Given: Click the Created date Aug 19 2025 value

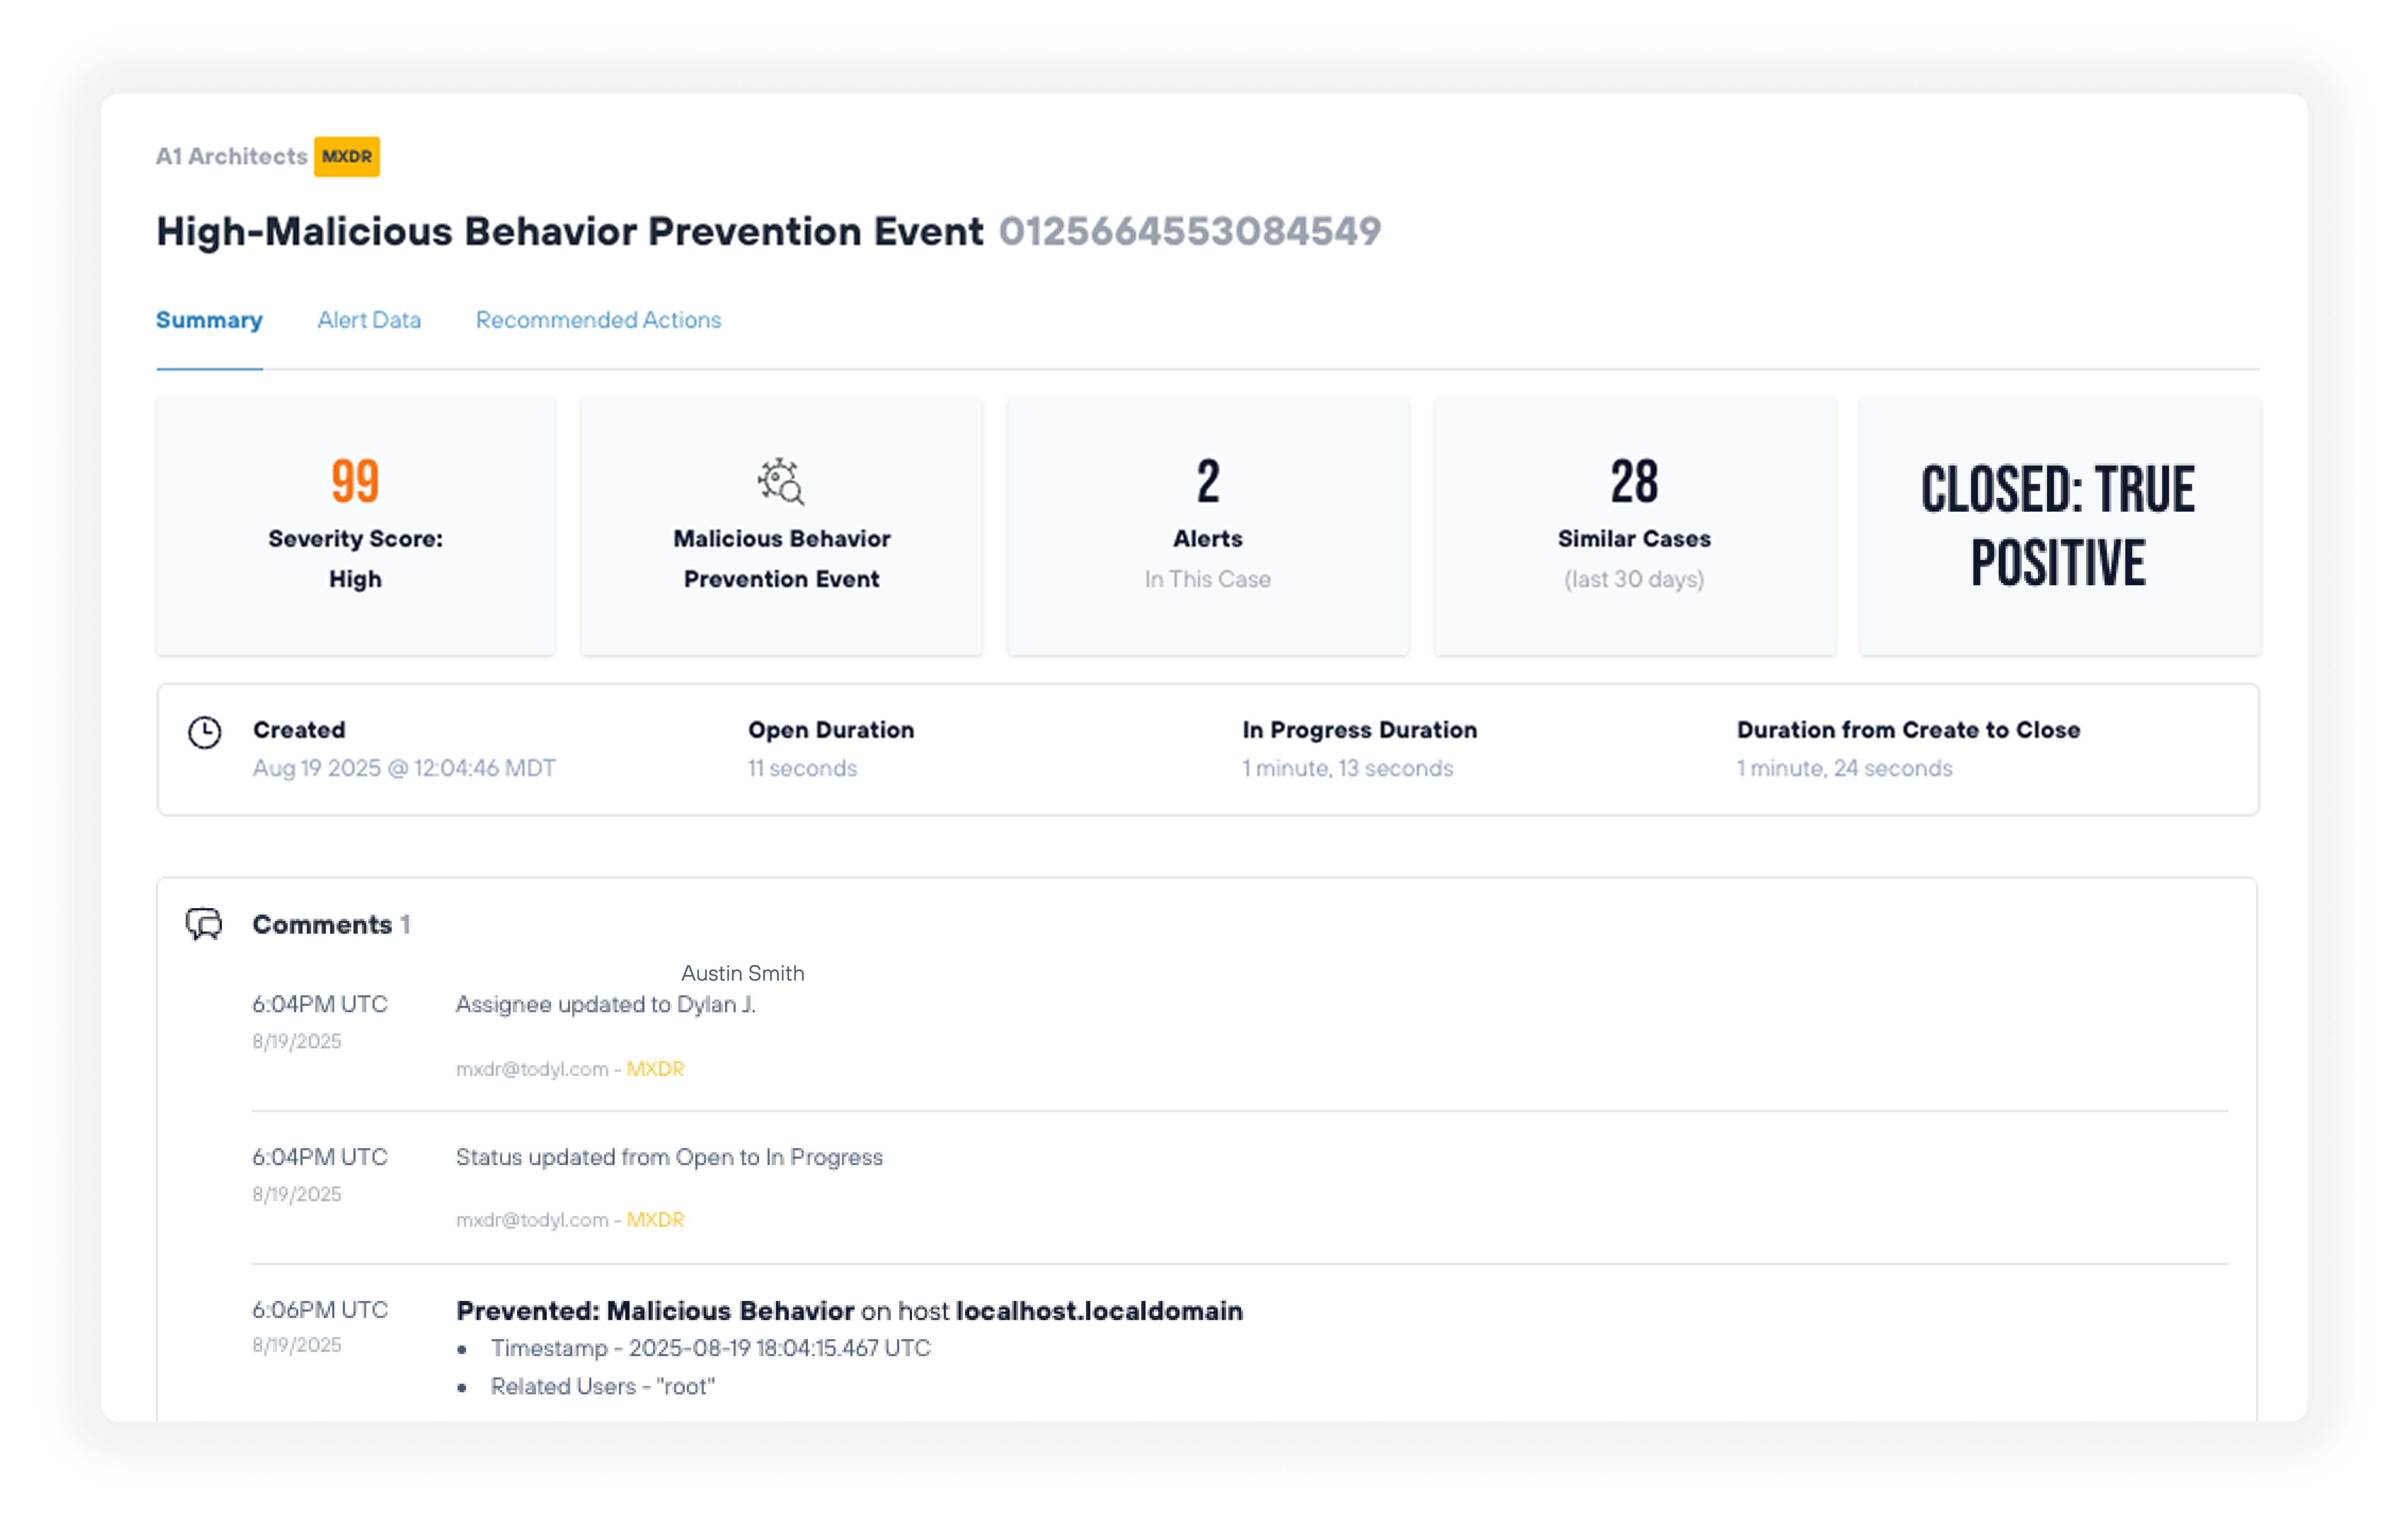Looking at the screenshot, I should point(404,768).
